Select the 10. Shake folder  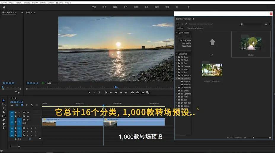(x=183, y=91)
